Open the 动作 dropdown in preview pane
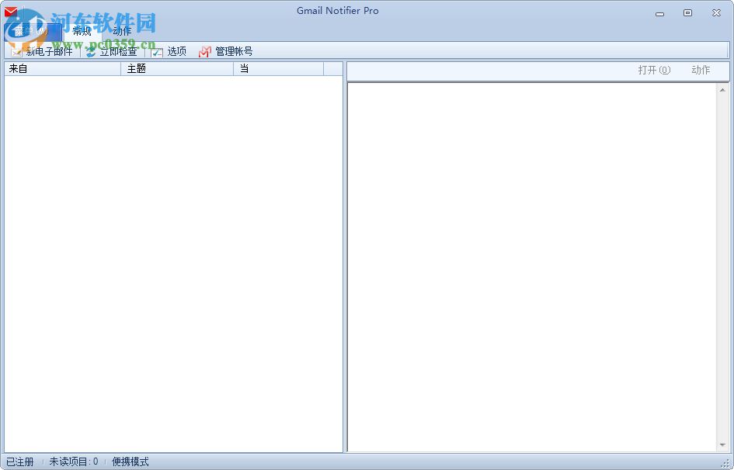Image resolution: width=734 pixels, height=470 pixels. point(701,70)
